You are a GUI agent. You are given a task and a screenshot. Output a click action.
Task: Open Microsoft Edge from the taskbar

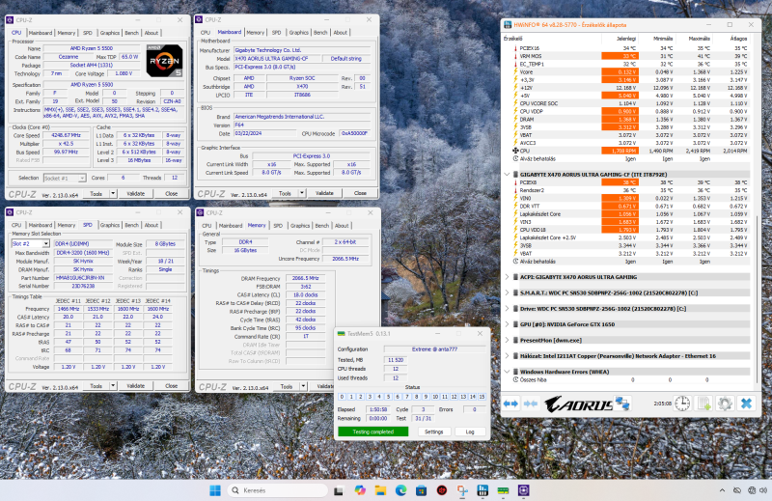click(400, 490)
